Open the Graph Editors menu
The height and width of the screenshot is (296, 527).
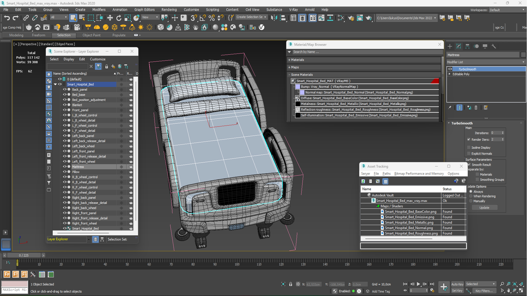click(144, 10)
